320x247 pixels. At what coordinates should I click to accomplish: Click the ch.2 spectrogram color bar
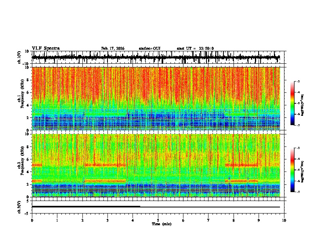point(293,170)
